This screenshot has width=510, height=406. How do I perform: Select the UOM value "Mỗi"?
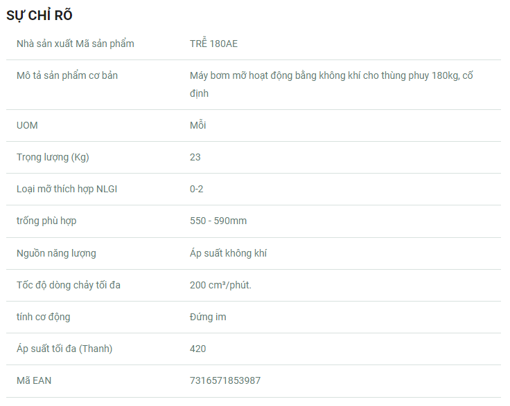197,125
